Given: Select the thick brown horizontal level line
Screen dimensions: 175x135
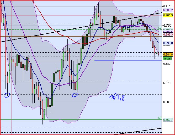Looking at the screenshot, I should [x=81, y=36].
